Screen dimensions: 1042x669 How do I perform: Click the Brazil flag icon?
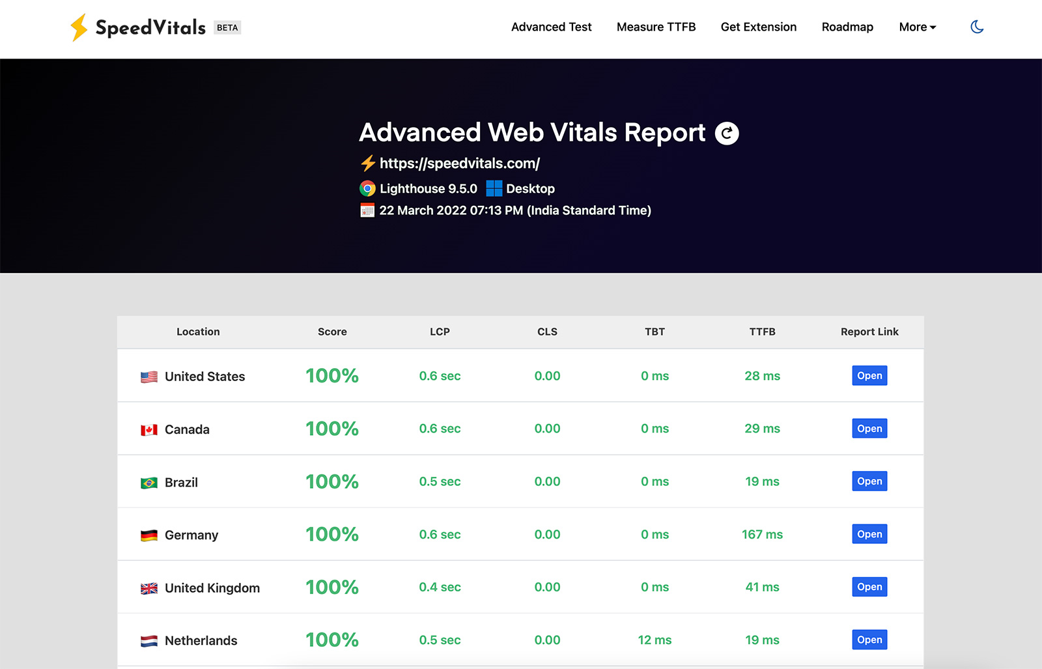(149, 483)
